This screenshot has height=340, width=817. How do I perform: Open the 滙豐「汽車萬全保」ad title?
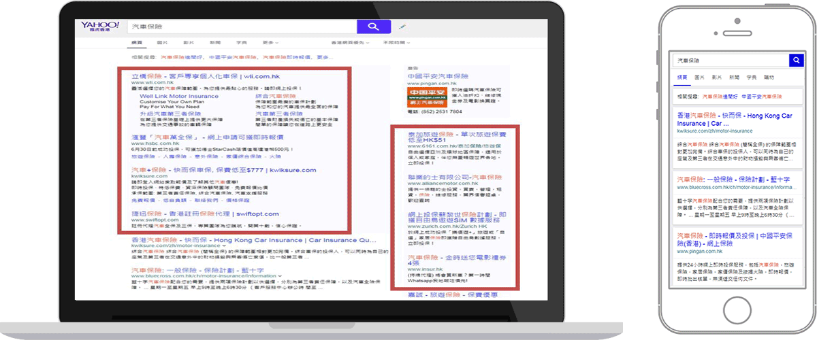207,137
